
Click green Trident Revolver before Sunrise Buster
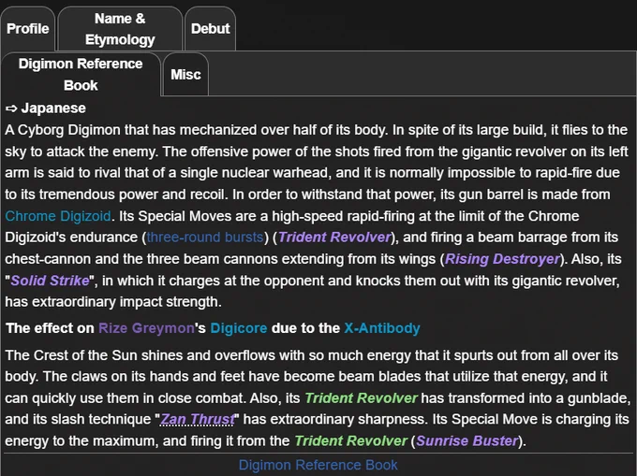[x=350, y=440]
